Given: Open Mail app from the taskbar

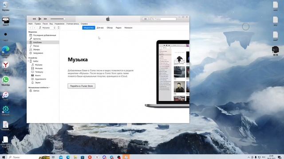Looking at the screenshot, I should (61, 157).
